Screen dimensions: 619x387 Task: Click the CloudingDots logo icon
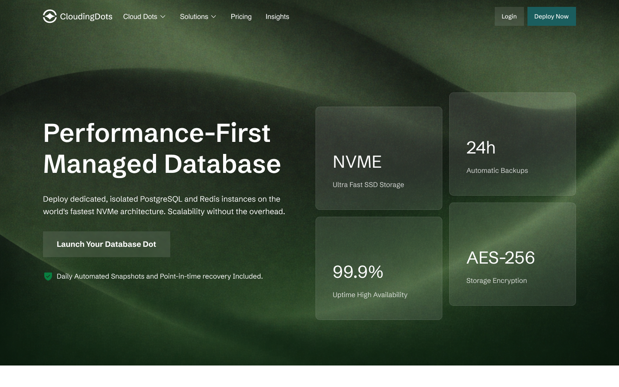50,16
